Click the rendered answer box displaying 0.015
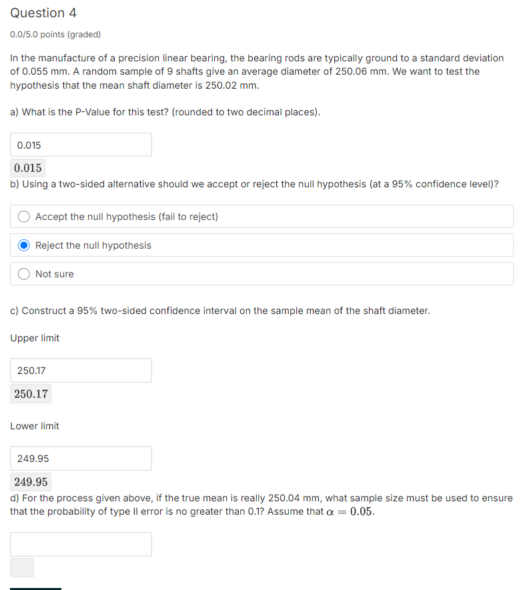Screen dimensions: 531x590 [x=27, y=168]
